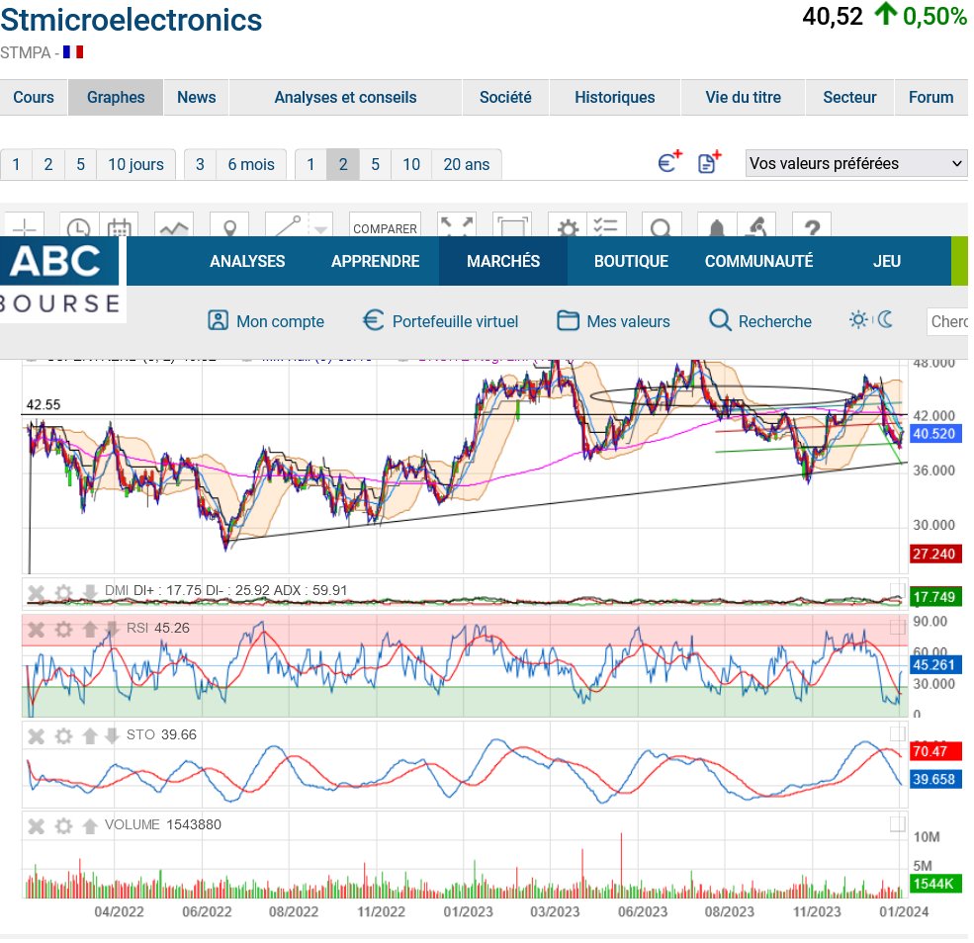This screenshot has width=974, height=943.
Task: Switch chart to fullscreen with arrows icon
Action: pyautogui.click(x=456, y=226)
